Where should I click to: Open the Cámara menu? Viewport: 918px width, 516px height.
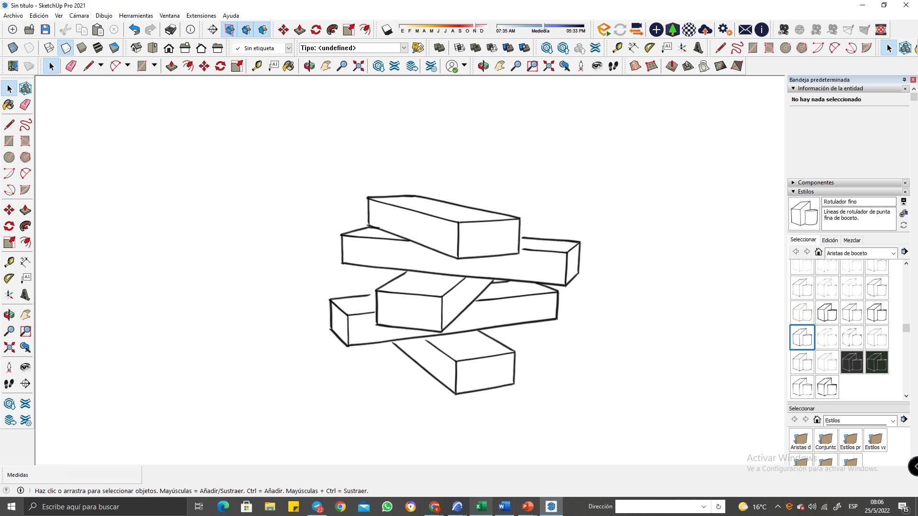[79, 16]
